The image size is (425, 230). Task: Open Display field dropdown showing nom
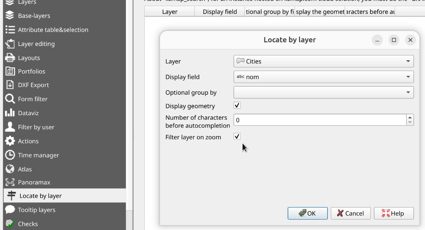[324, 77]
